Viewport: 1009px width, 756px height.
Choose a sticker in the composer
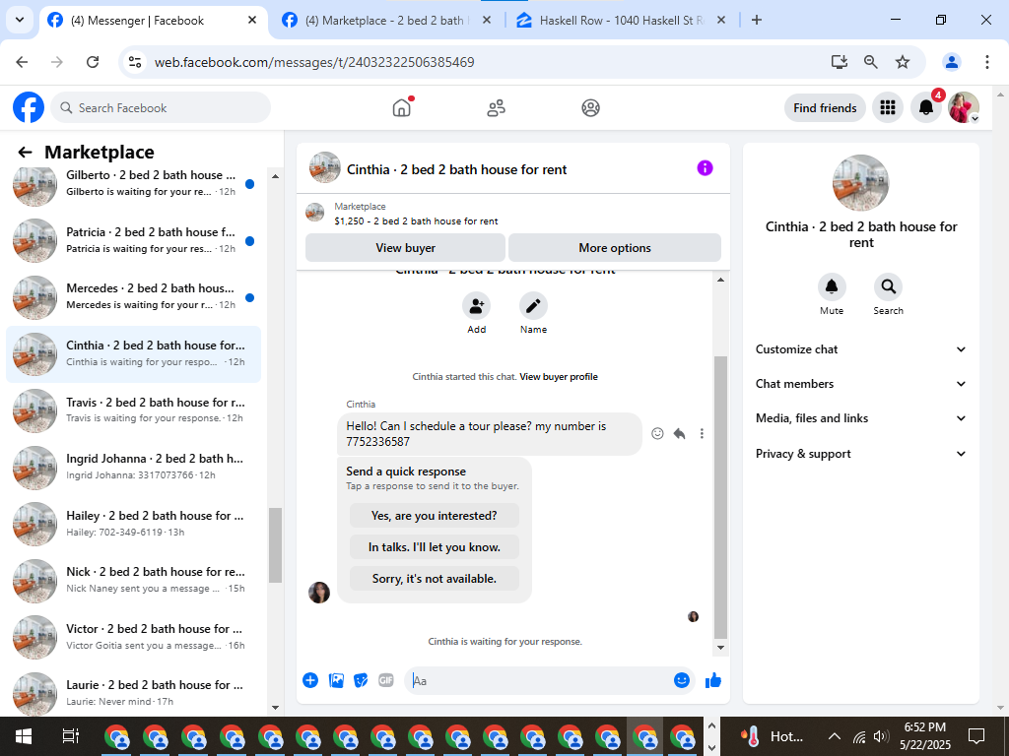click(x=361, y=680)
